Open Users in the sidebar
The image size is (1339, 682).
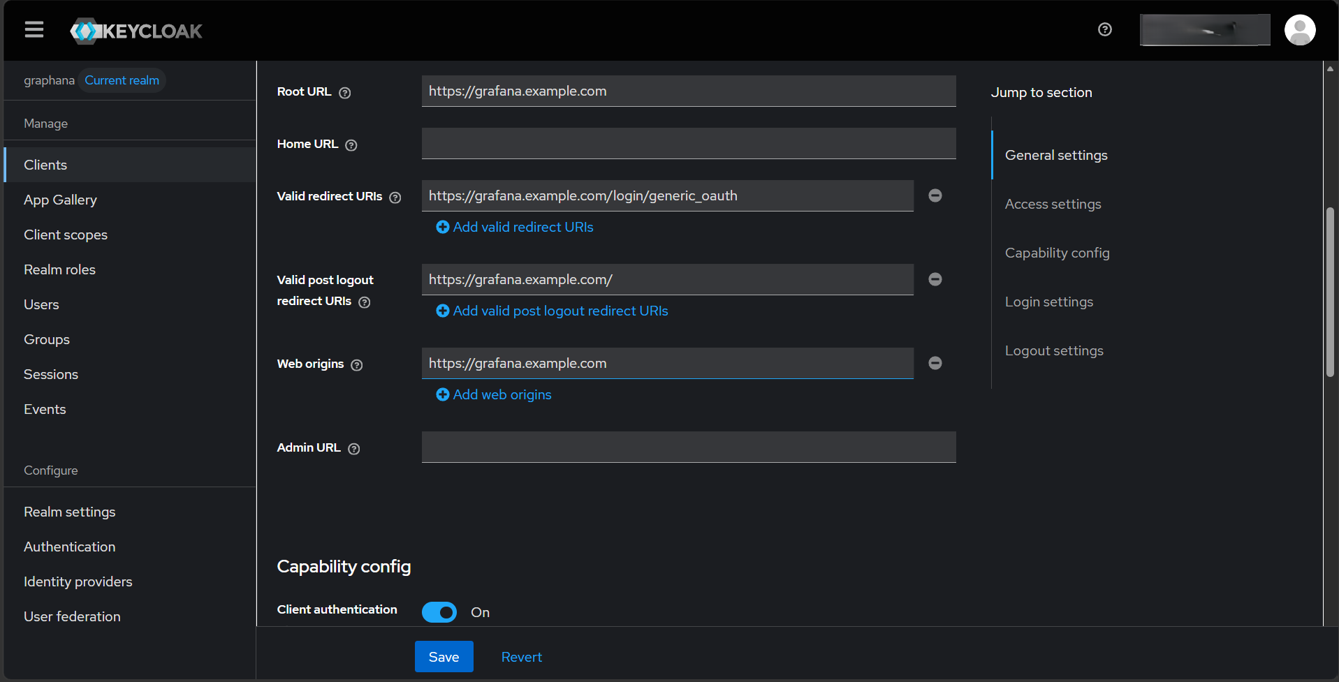pyautogui.click(x=130, y=304)
